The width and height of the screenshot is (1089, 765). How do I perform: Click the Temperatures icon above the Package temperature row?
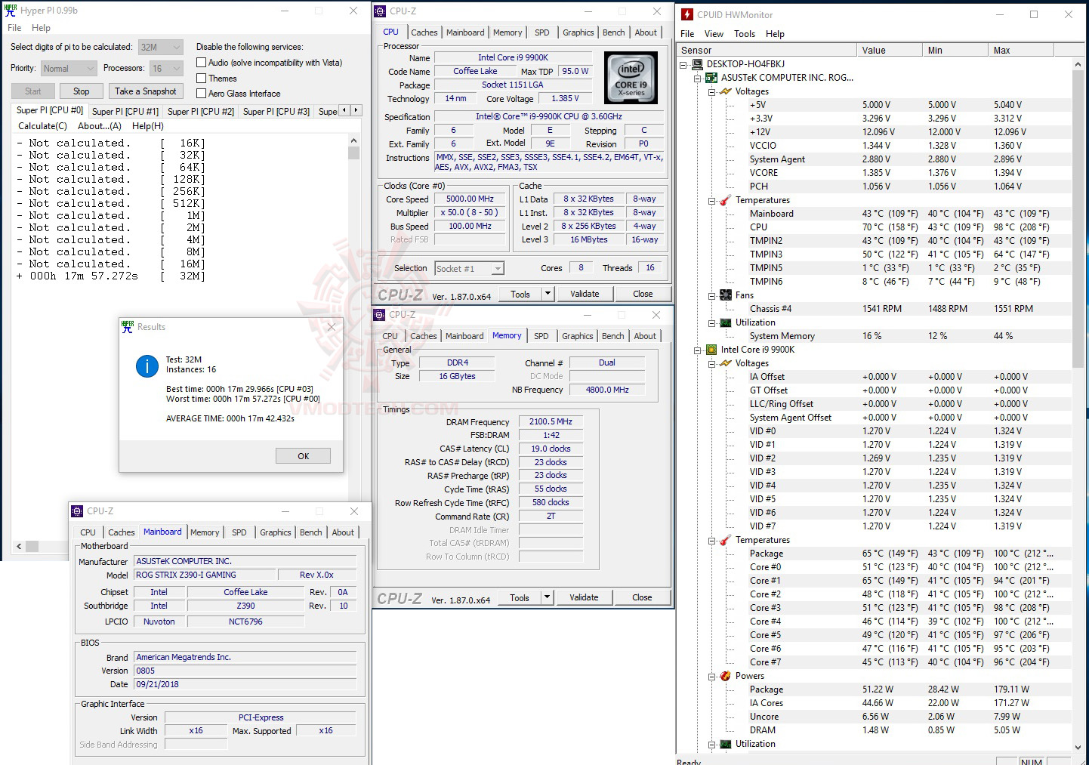[x=726, y=540]
